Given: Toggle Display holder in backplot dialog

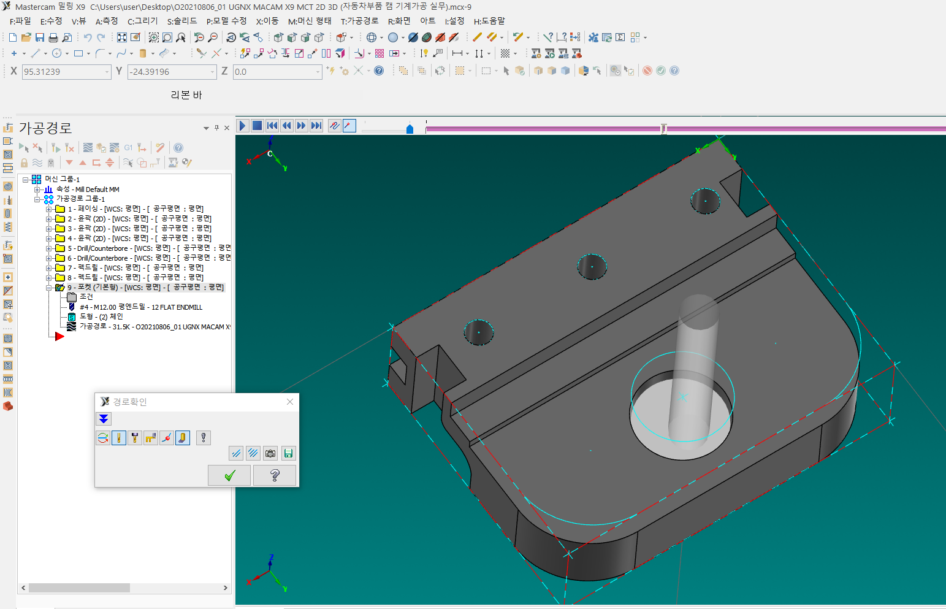Looking at the screenshot, I should (135, 438).
